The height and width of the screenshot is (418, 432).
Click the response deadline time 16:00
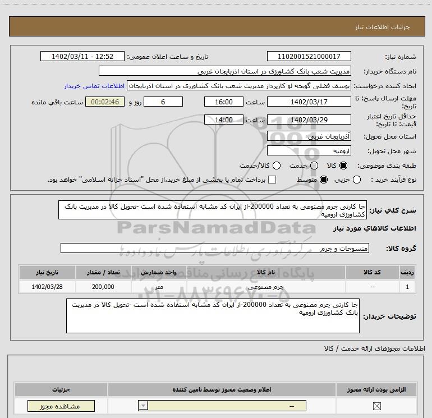coord(224,102)
